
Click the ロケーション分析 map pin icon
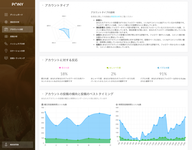click(x=6, y=51)
